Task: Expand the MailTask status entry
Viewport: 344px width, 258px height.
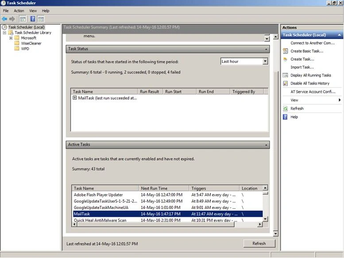Action: tap(74, 98)
